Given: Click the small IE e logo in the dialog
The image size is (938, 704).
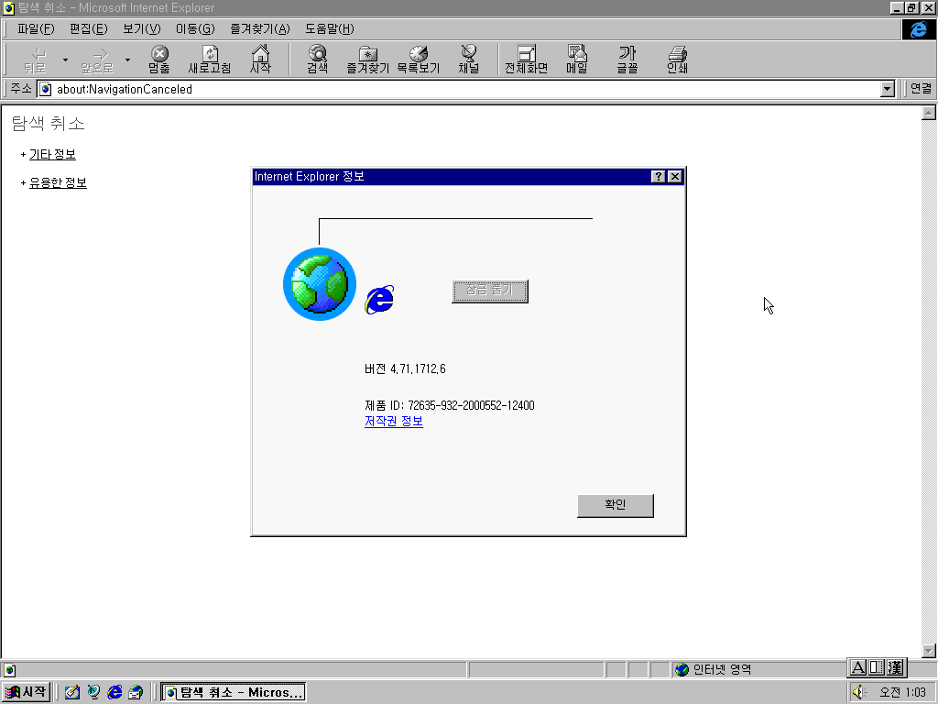Looking at the screenshot, I should click(x=380, y=300).
